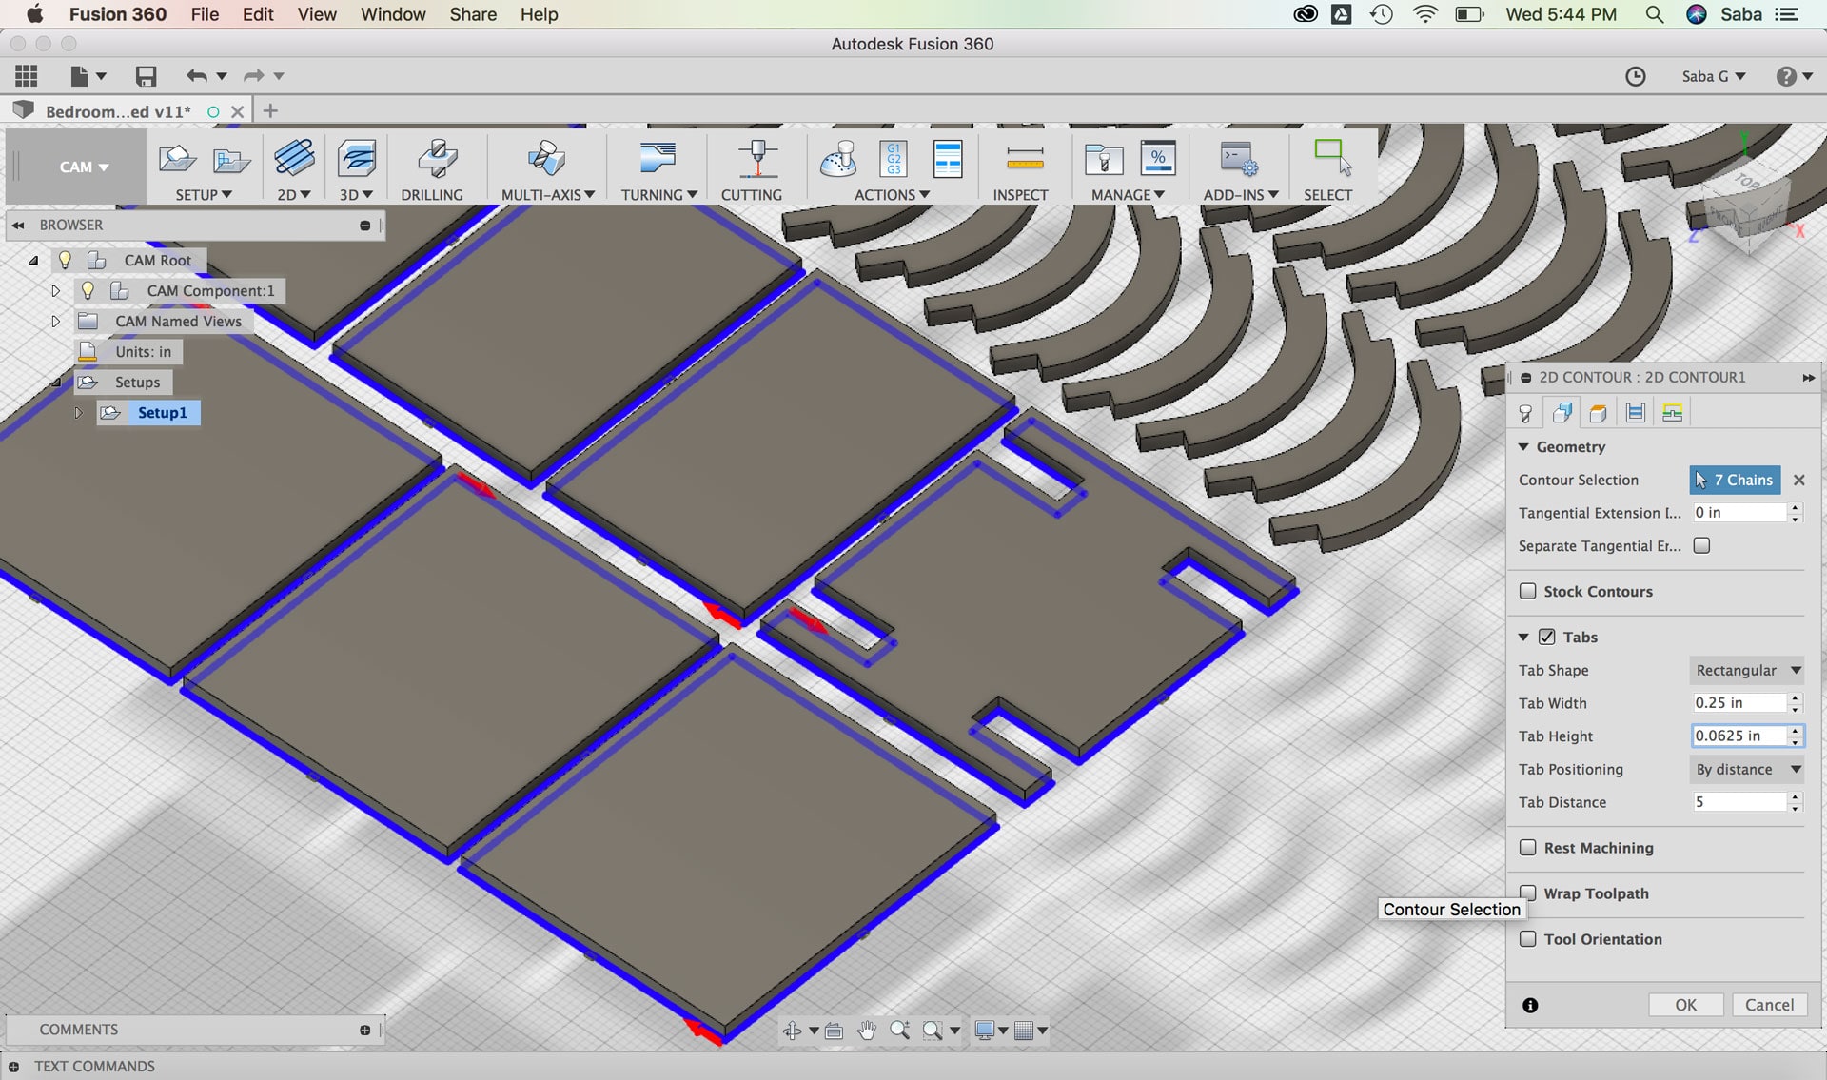Click the Save icon in top toolbar

point(146,76)
